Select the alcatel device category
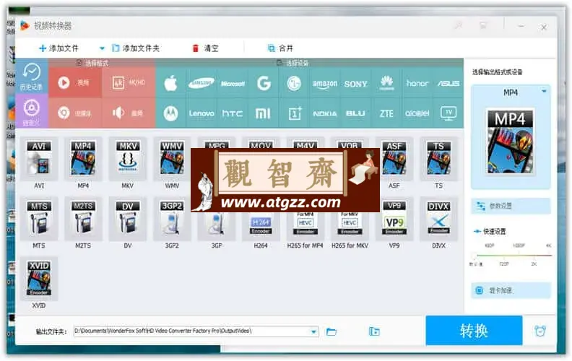Image resolution: width=572 pixels, height=361 pixels. 417,113
